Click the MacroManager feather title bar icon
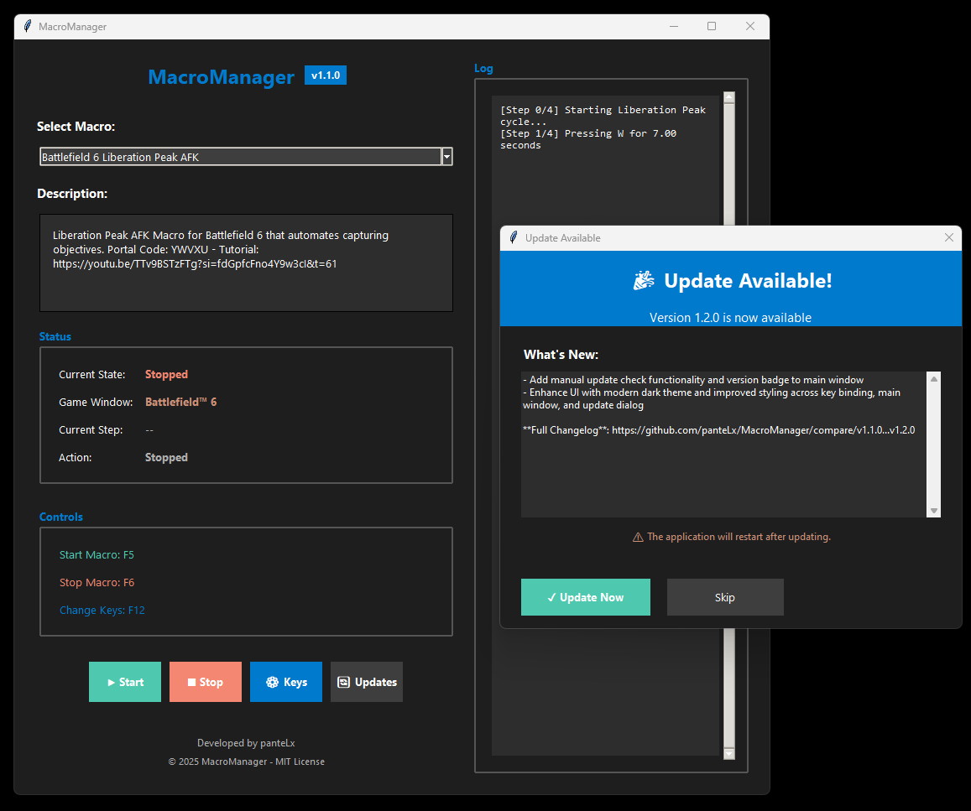Image resolution: width=971 pixels, height=811 pixels. (27, 26)
